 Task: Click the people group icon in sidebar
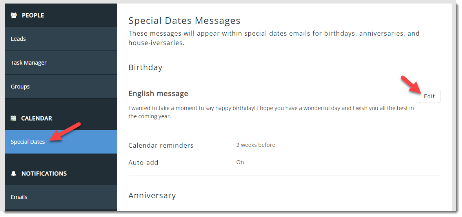(14, 15)
